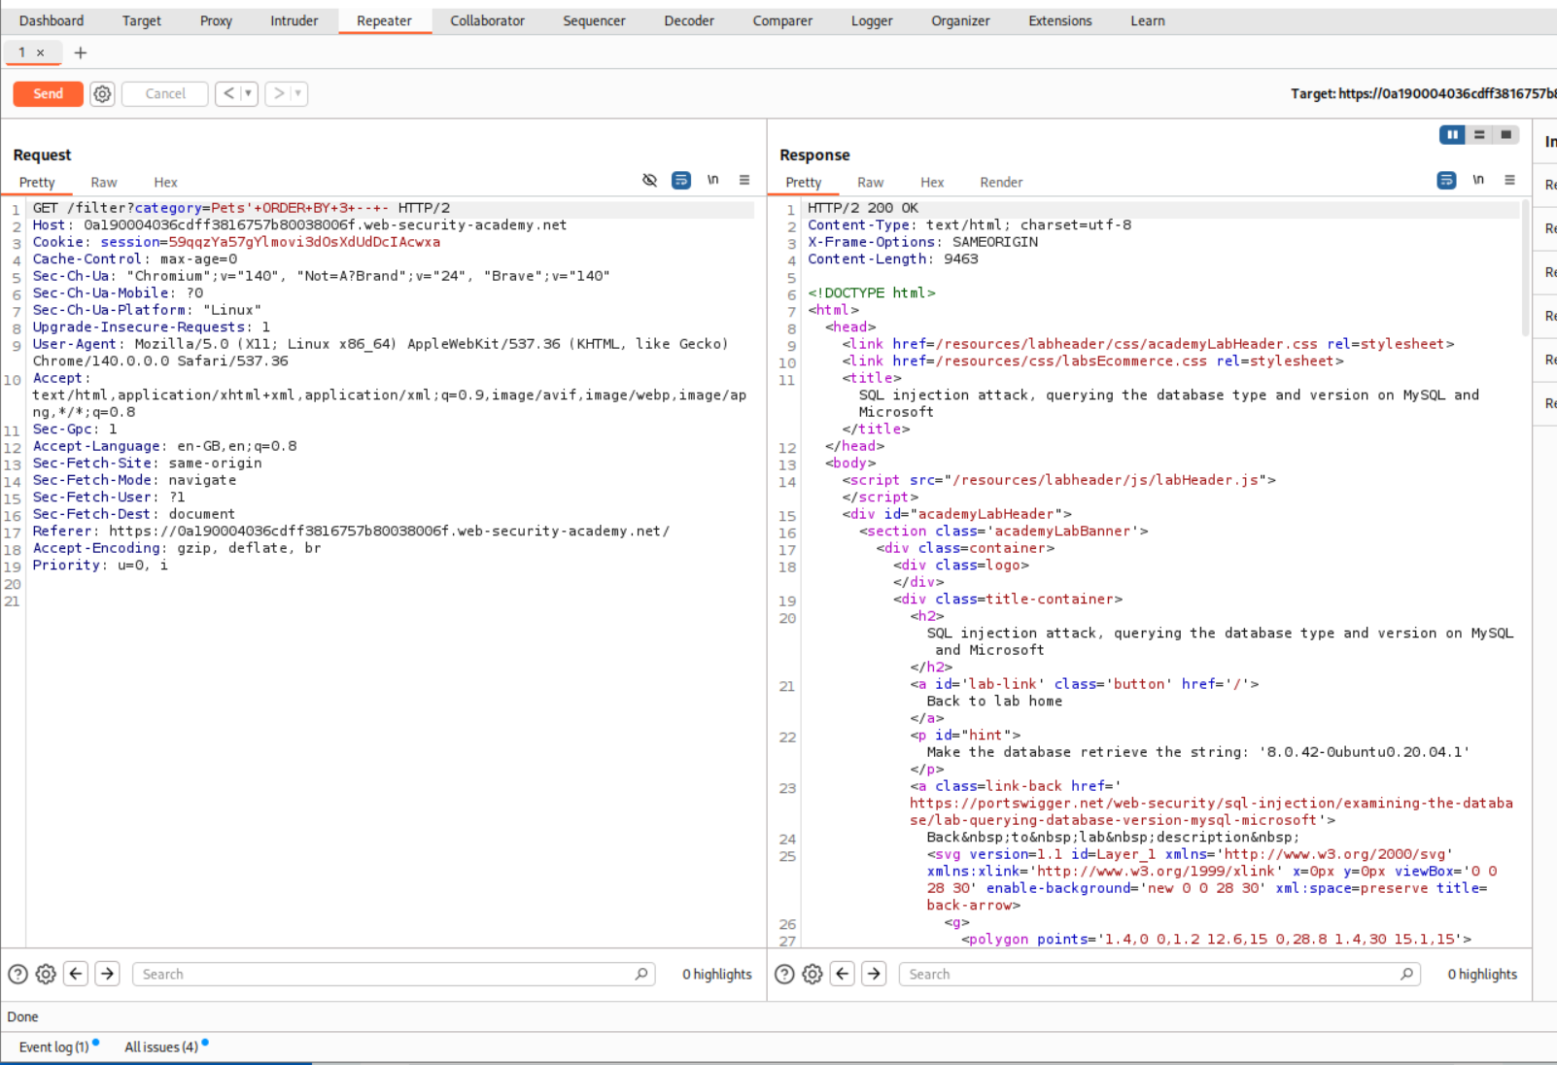Toggle \n newline display in the Request panel
The image size is (1557, 1065).
tap(713, 180)
